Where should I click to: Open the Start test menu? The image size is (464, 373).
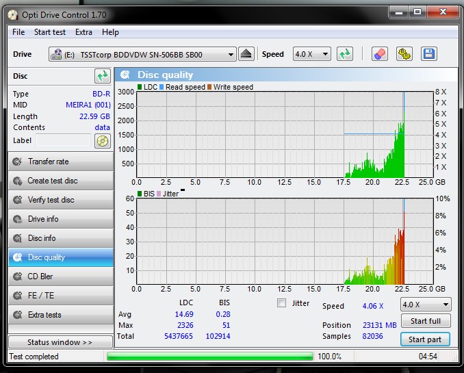(50, 32)
